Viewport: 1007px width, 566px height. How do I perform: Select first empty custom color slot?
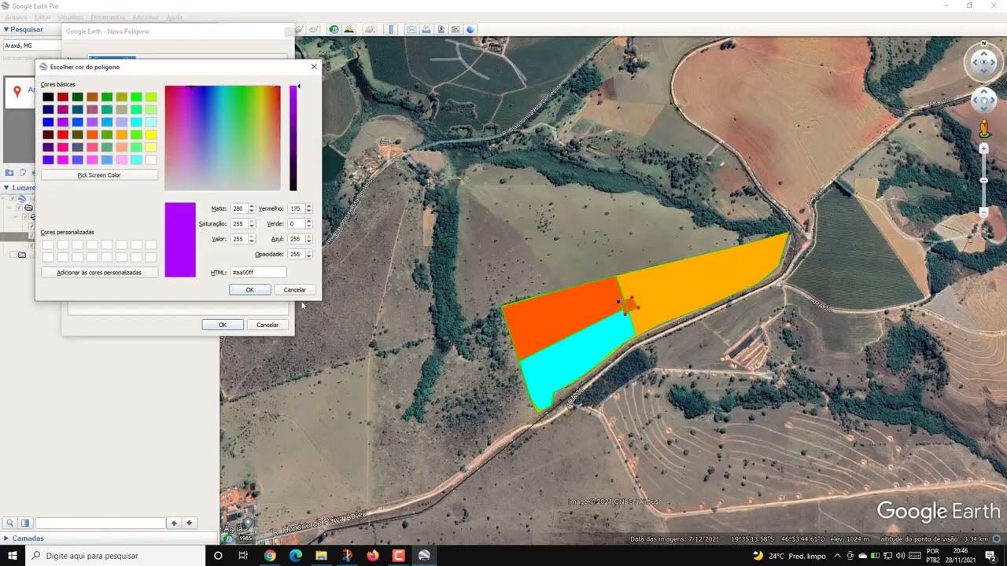pyautogui.click(x=48, y=244)
